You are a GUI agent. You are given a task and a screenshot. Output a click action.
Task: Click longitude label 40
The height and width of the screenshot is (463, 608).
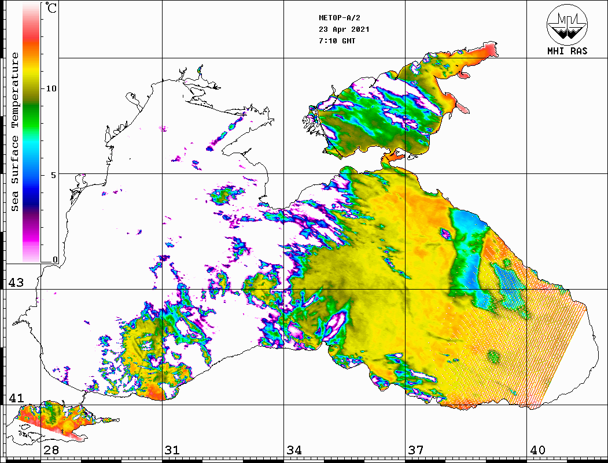click(537, 450)
